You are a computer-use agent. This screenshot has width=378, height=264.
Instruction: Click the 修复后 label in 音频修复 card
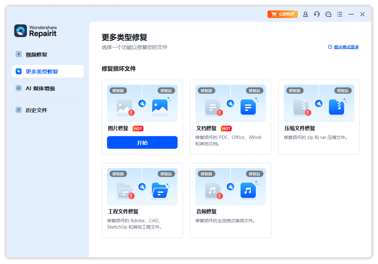point(255,174)
